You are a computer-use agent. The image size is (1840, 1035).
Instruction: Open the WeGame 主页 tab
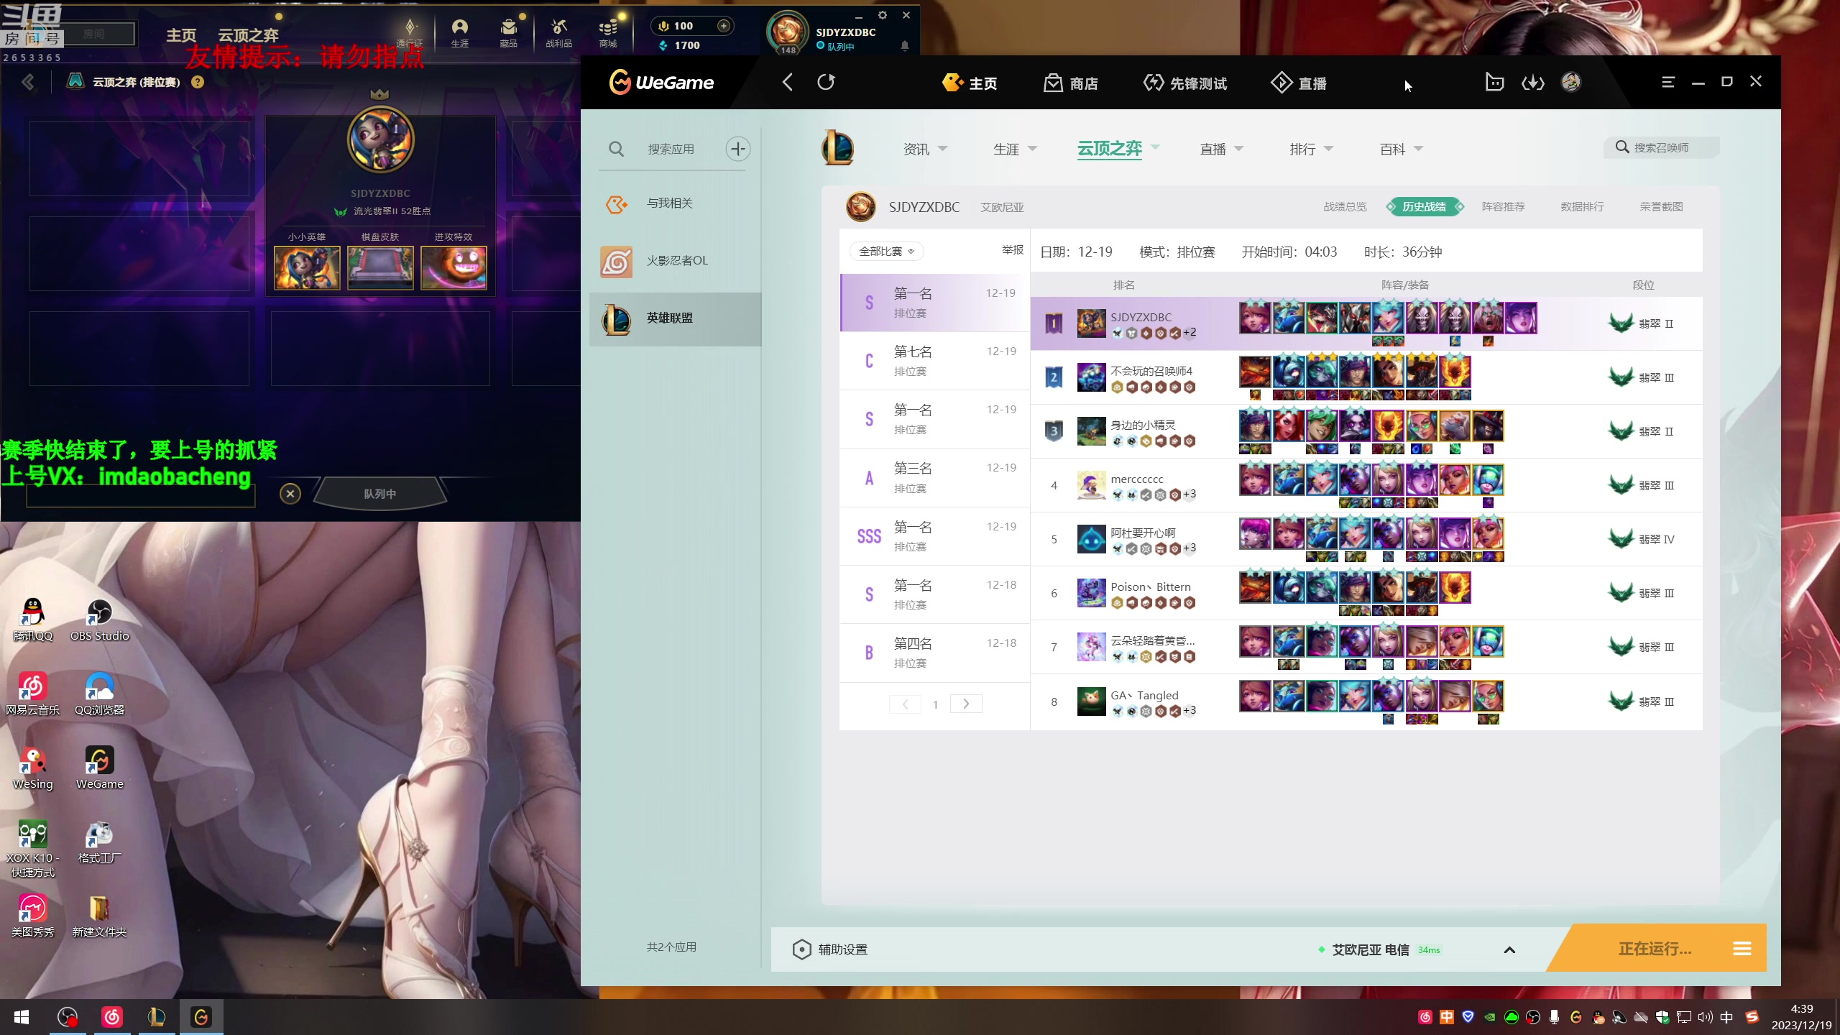point(970,83)
